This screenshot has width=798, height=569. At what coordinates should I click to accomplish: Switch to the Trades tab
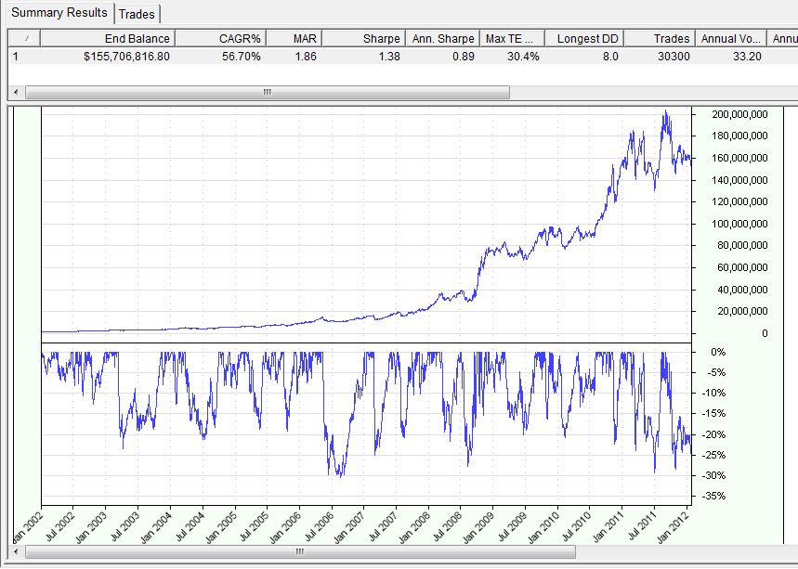coord(137,14)
